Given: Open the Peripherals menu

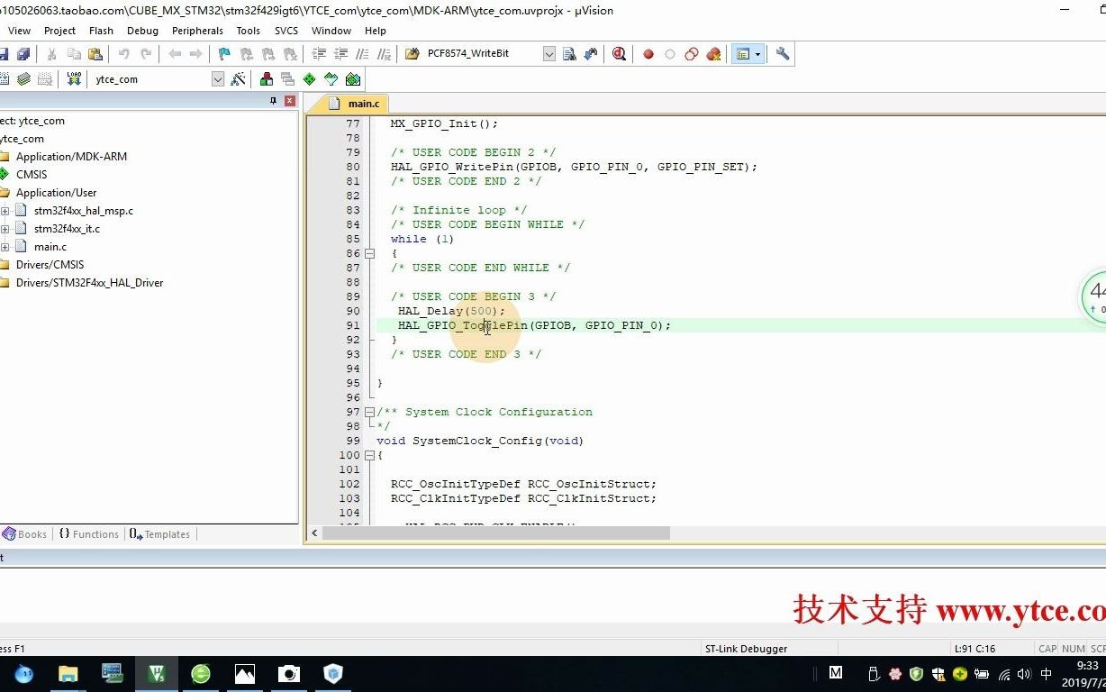Looking at the screenshot, I should pos(197,30).
